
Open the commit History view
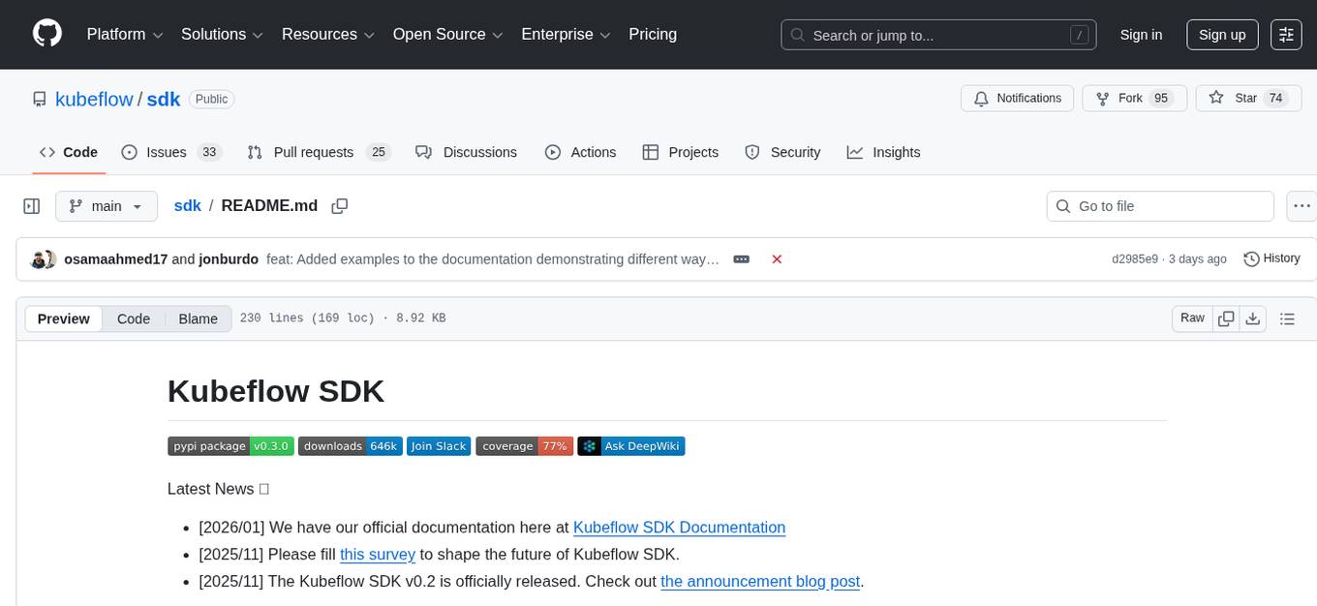click(x=1271, y=258)
